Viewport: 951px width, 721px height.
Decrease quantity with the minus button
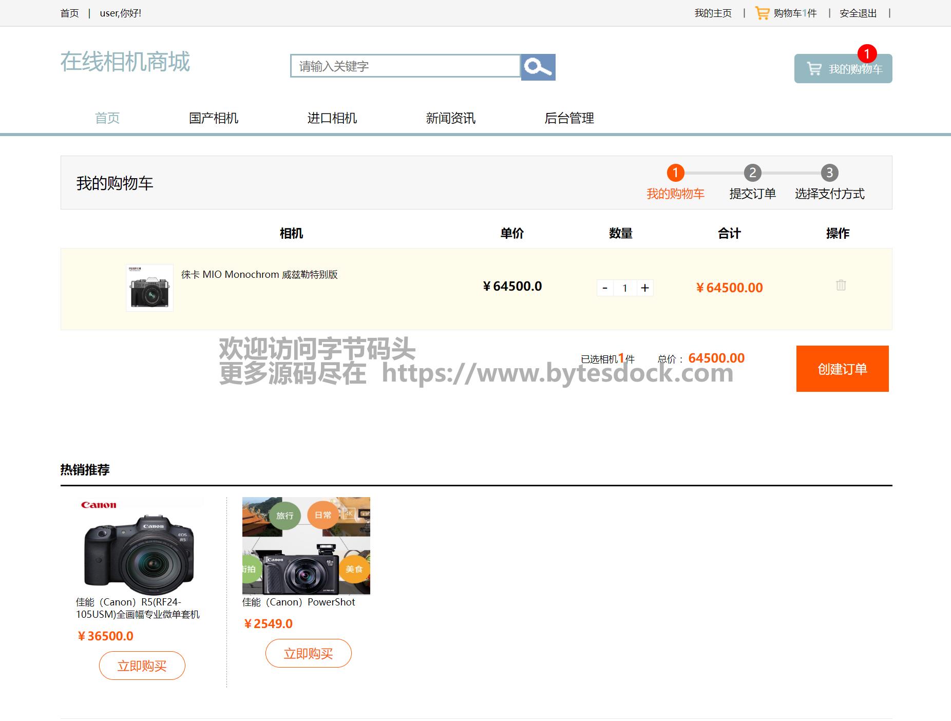point(605,288)
